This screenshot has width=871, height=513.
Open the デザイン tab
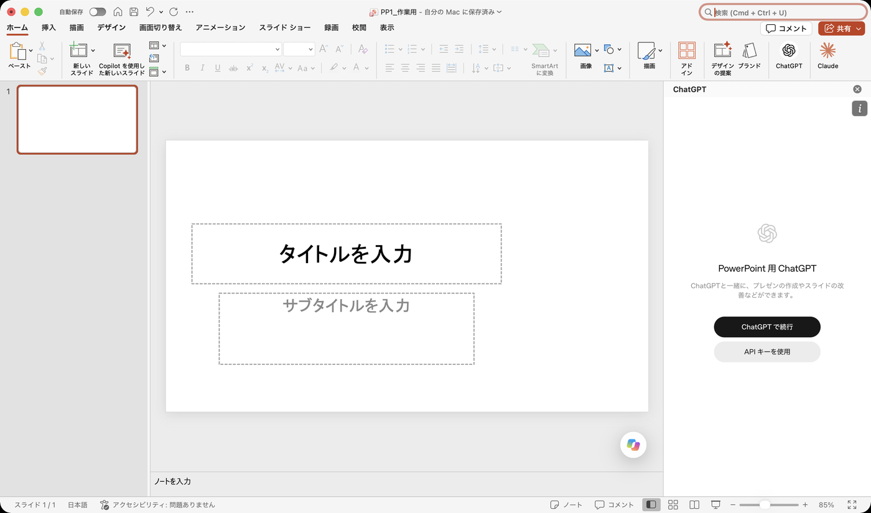111,27
